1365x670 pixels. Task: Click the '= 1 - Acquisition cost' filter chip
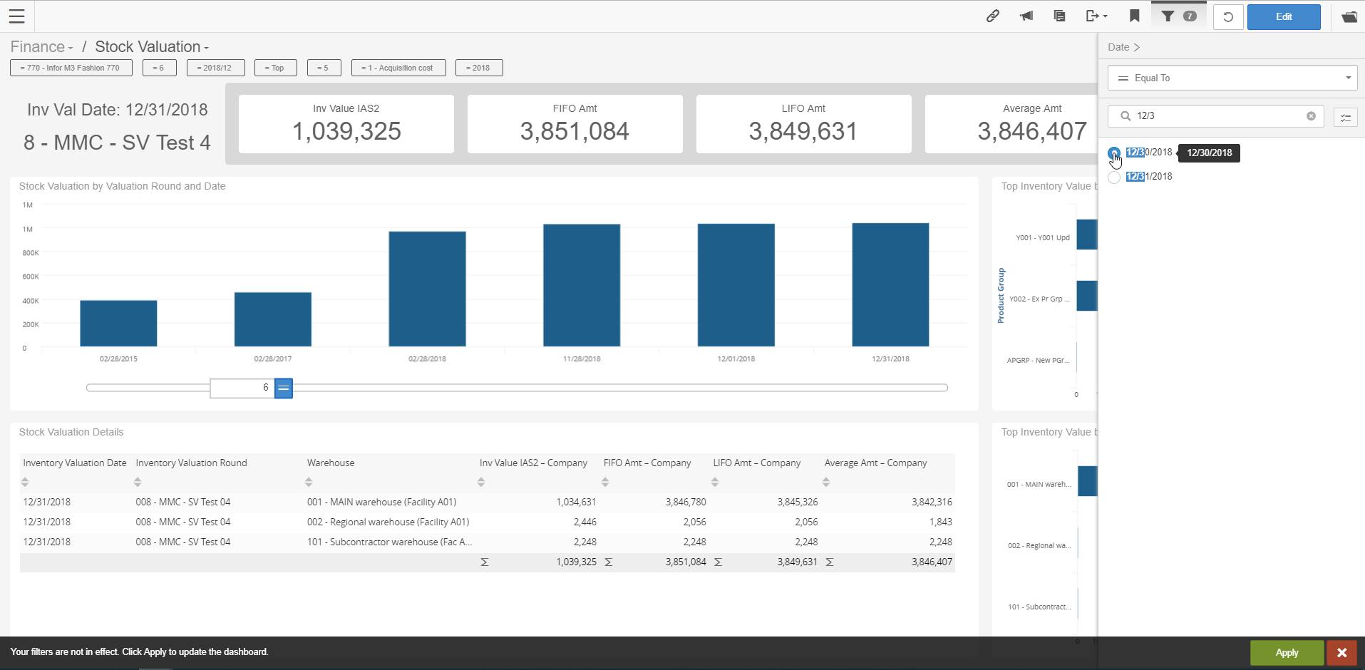pyautogui.click(x=398, y=68)
